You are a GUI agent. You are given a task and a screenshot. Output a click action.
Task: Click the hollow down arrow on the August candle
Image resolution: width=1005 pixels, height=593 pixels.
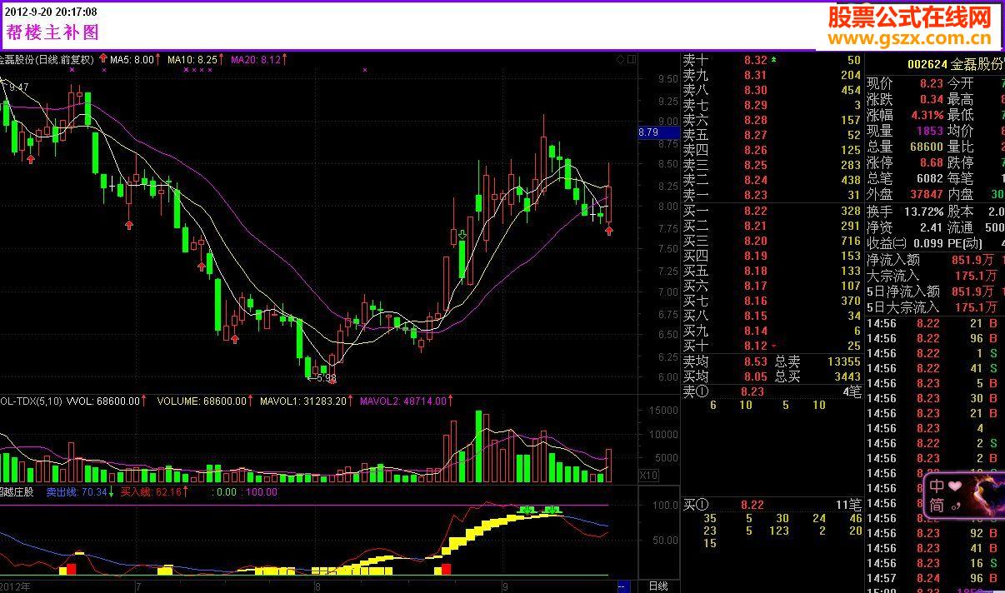[x=462, y=236]
